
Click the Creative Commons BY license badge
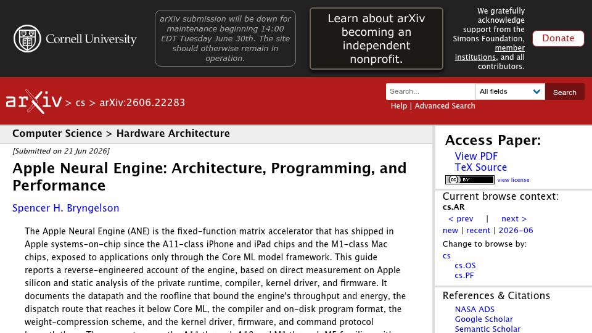470,179
